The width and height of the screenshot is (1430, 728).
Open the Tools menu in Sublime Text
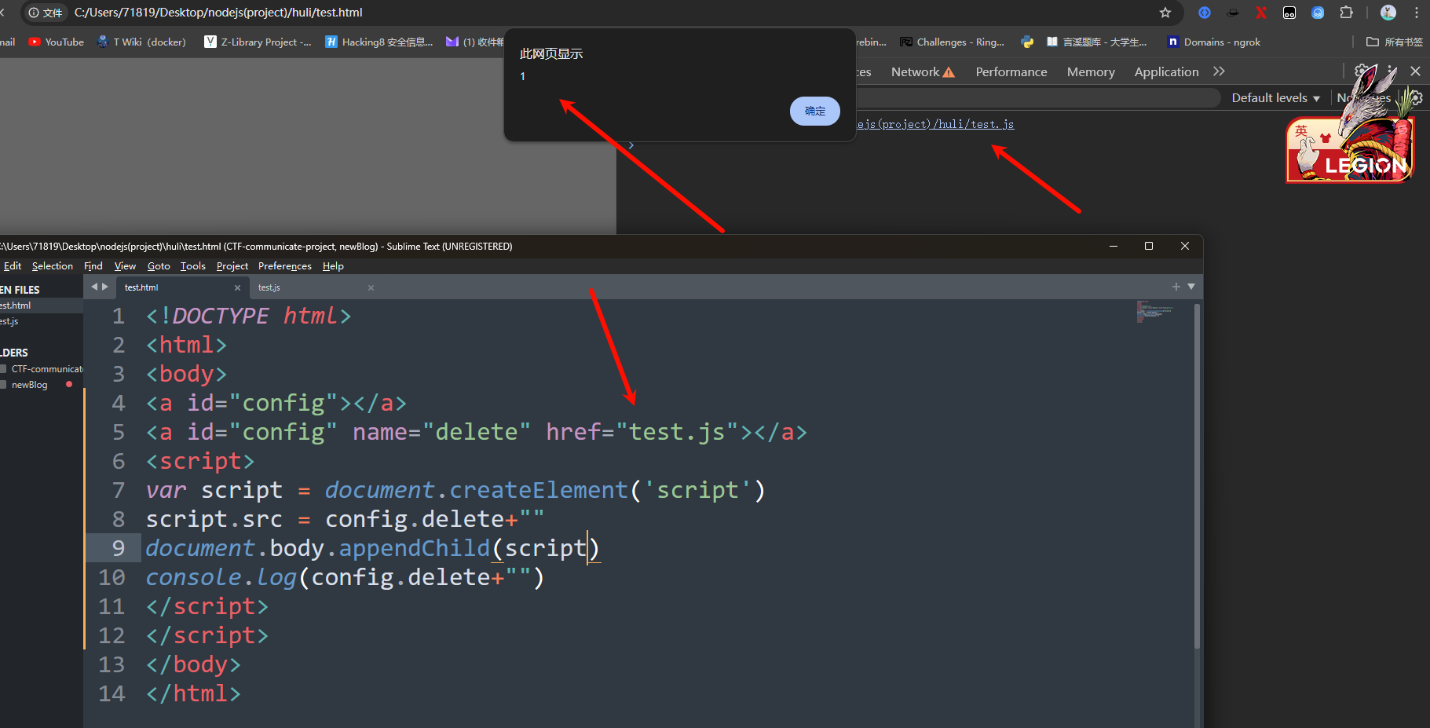[192, 266]
